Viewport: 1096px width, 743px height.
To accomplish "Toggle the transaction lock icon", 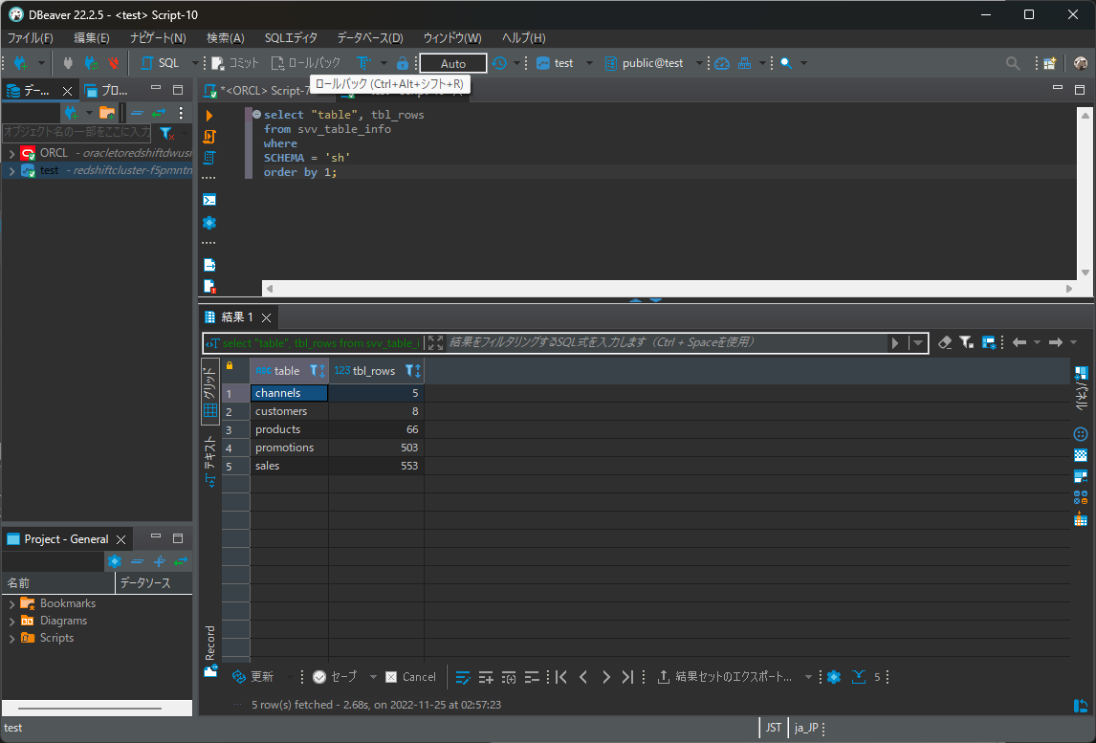I will tap(403, 63).
